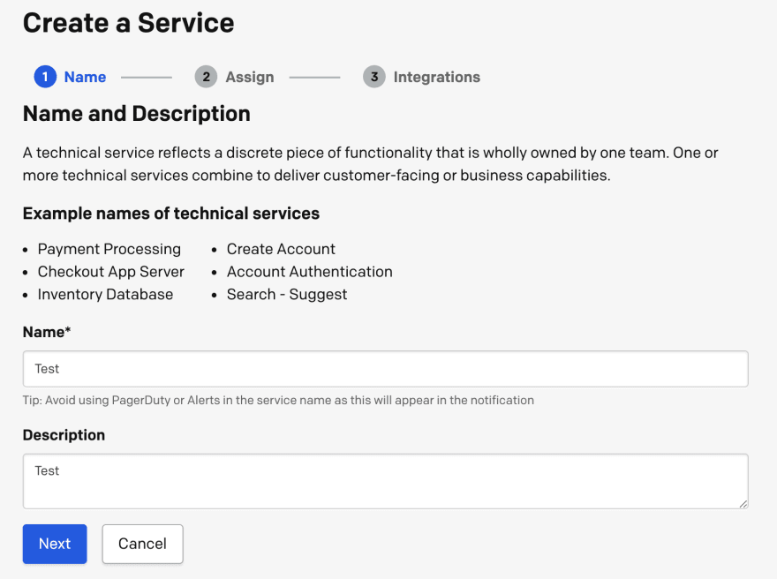Click the tip text below the Name field
The width and height of the screenshot is (777, 579).
click(x=278, y=400)
